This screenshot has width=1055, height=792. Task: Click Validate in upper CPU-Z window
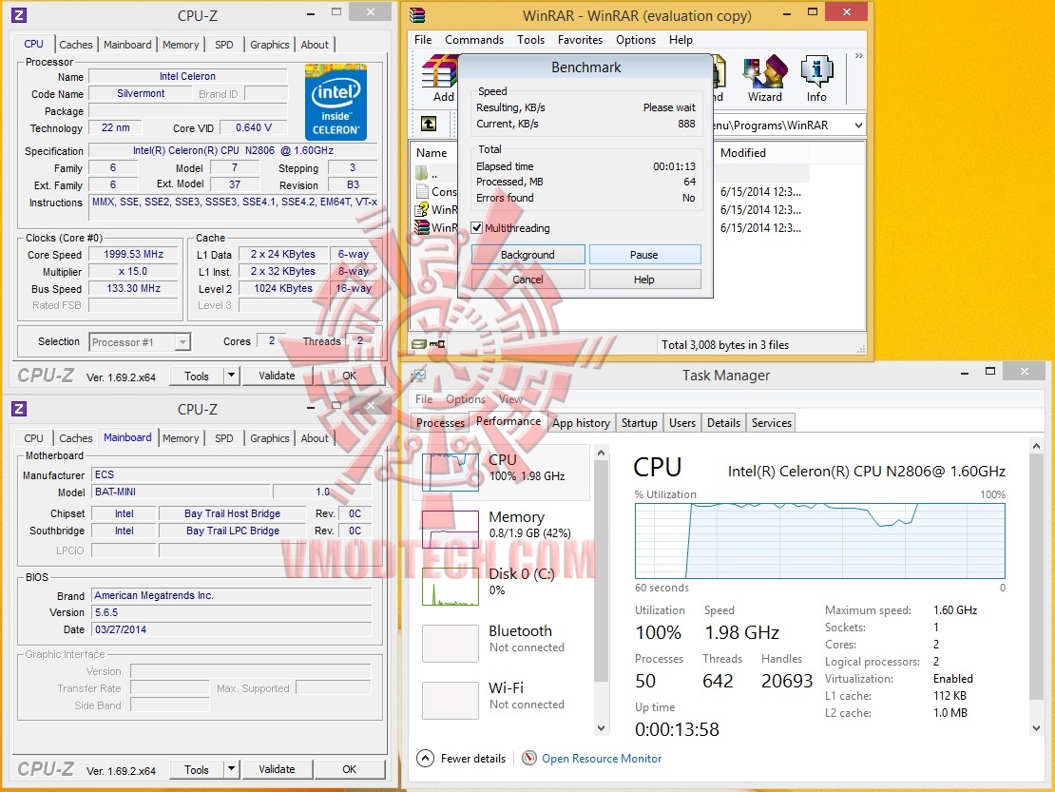click(x=277, y=376)
